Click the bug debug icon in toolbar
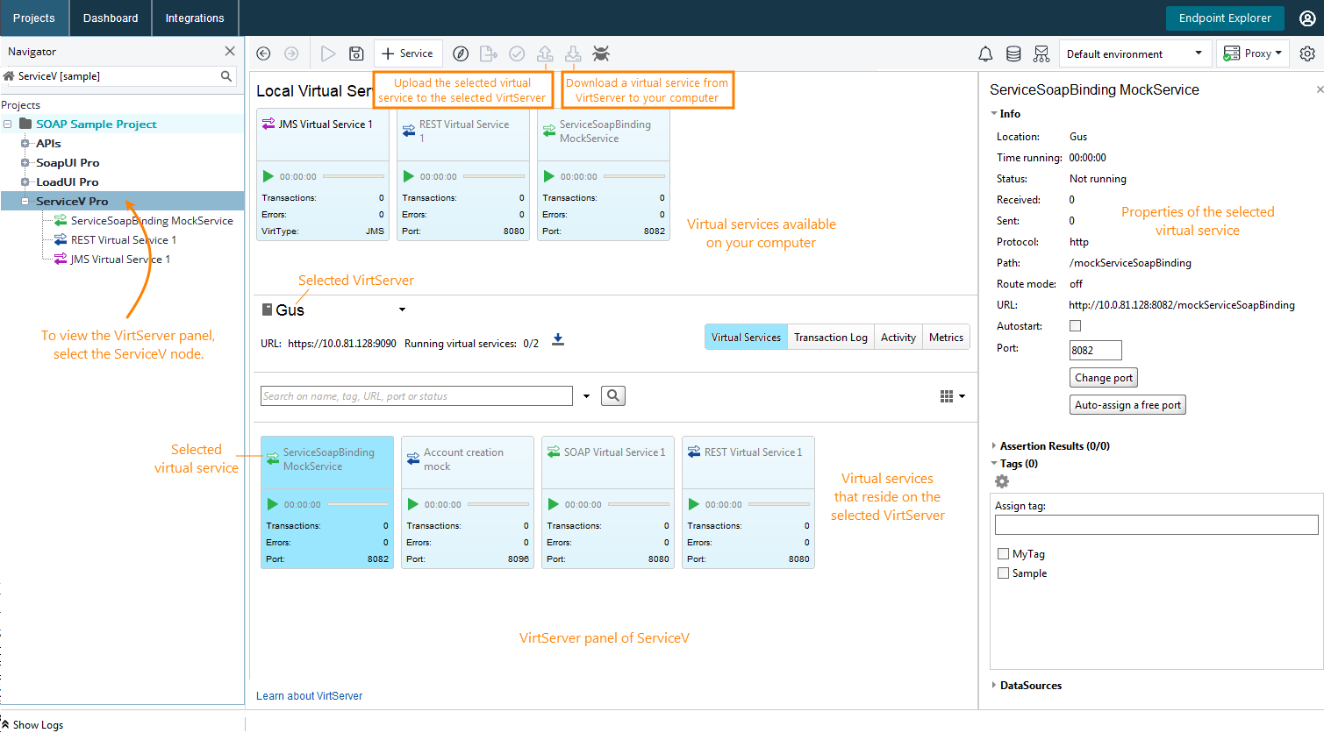 [x=601, y=53]
